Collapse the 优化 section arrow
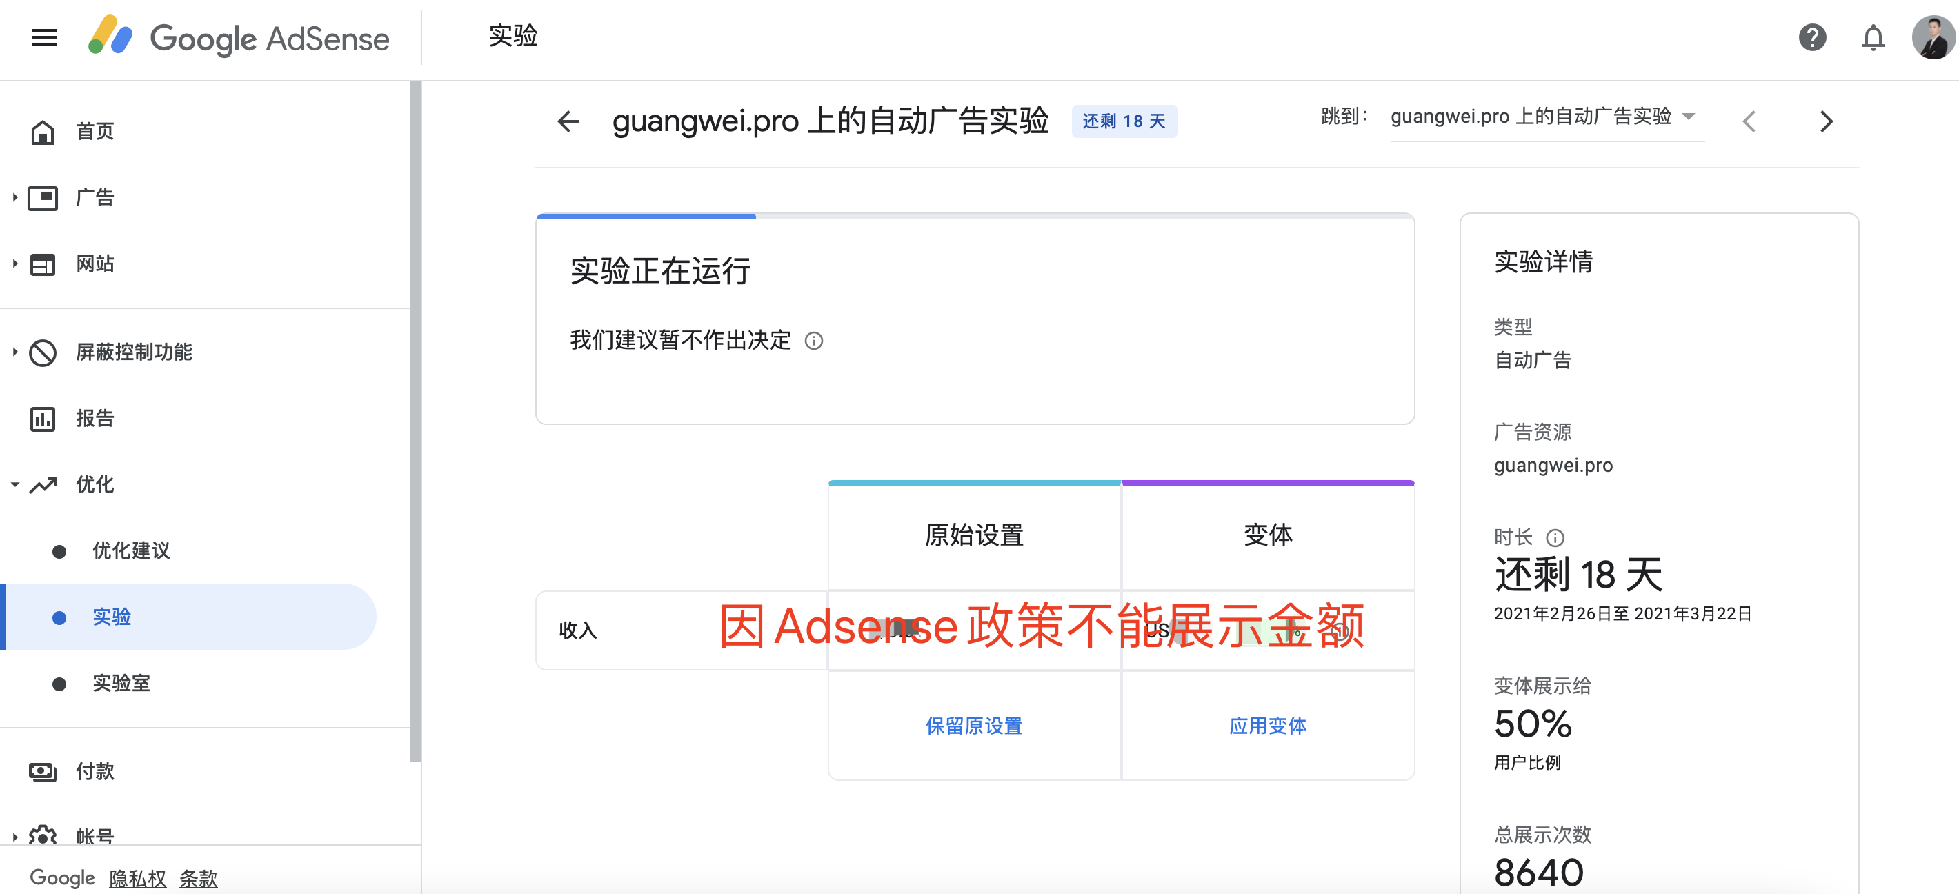1959x894 pixels. pos(14,484)
